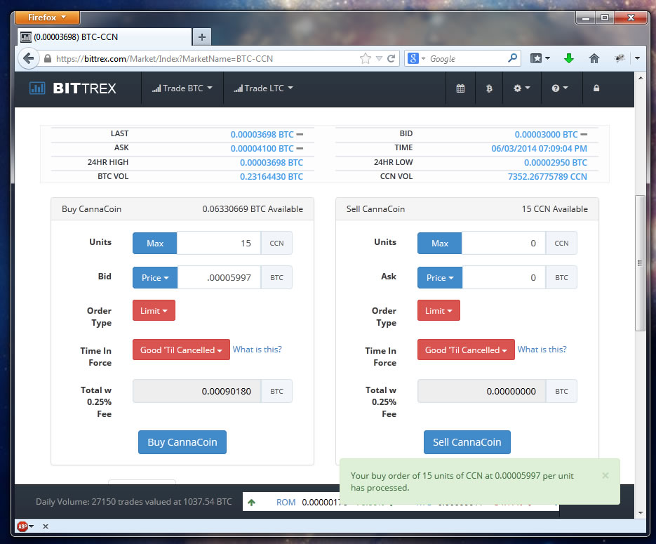Open the settings gear menu
This screenshot has height=544, width=656.
[x=522, y=88]
